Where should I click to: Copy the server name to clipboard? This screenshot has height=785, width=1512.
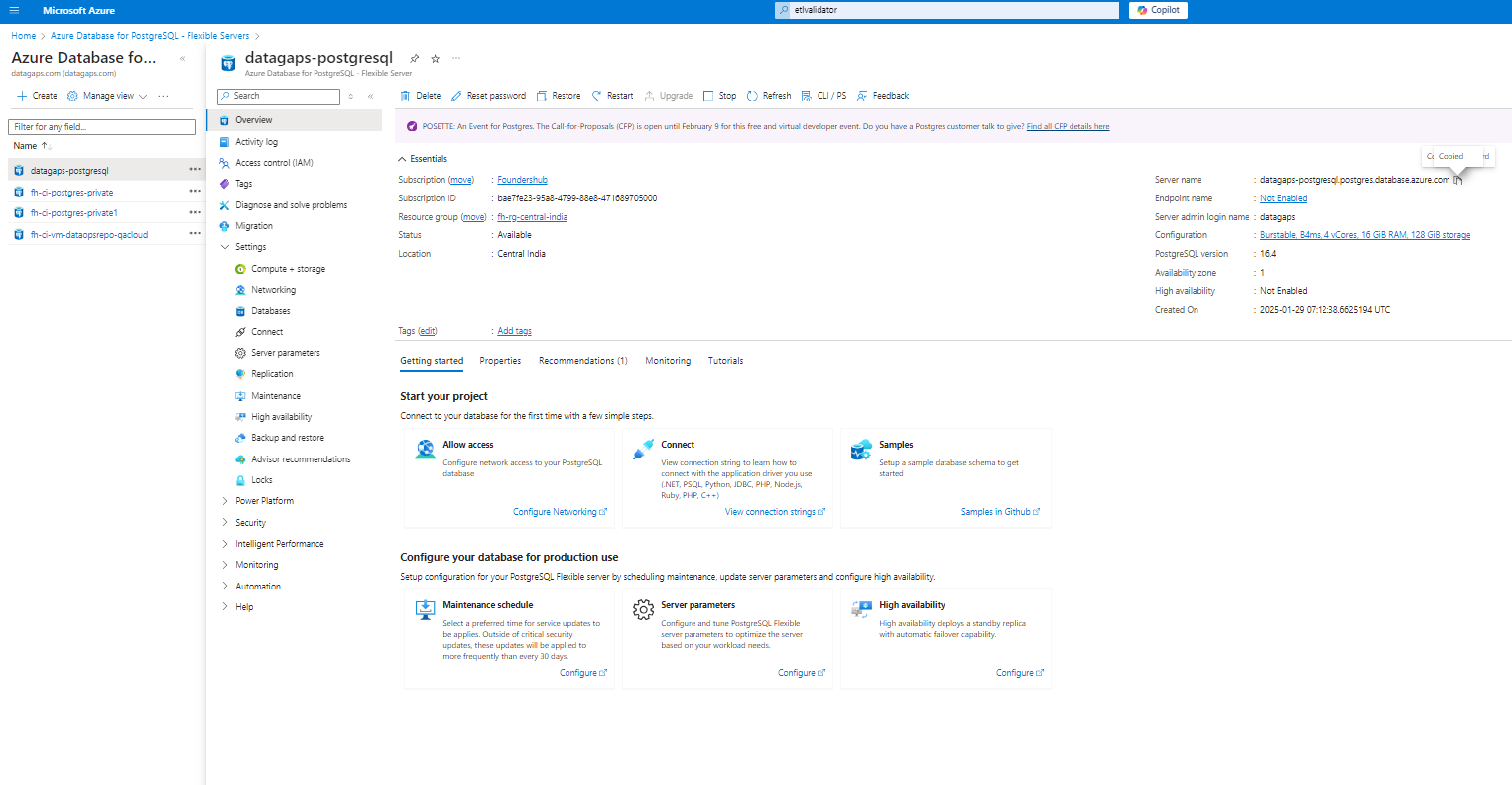pos(1458,180)
